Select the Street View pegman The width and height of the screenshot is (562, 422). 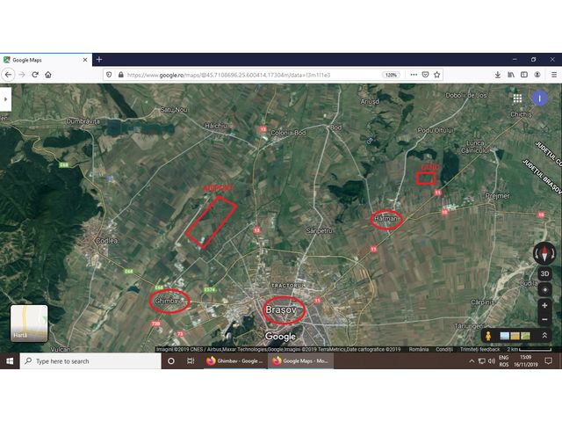(x=488, y=336)
